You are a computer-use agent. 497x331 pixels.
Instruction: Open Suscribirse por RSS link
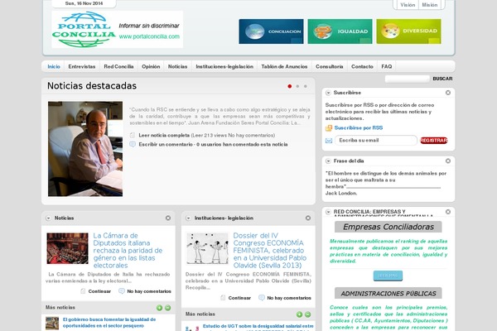click(359, 128)
